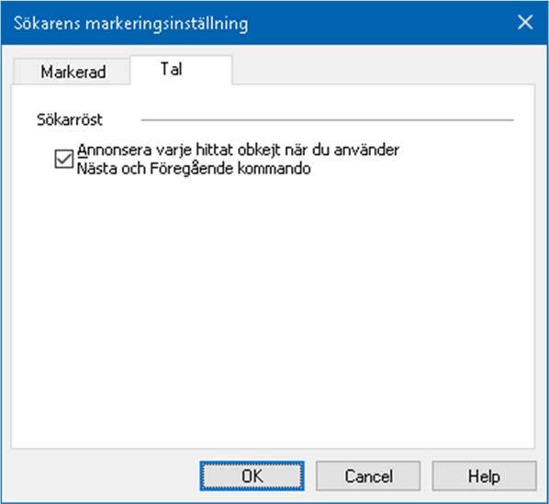
Task: Dismiss dialog with Cancel button
Action: tap(368, 476)
